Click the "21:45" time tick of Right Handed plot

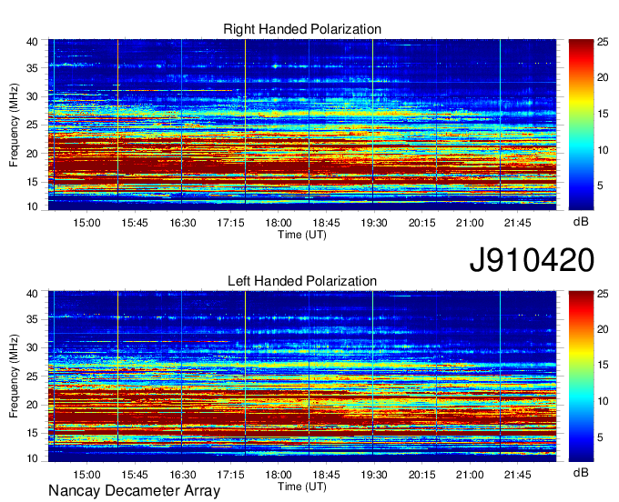click(518, 223)
